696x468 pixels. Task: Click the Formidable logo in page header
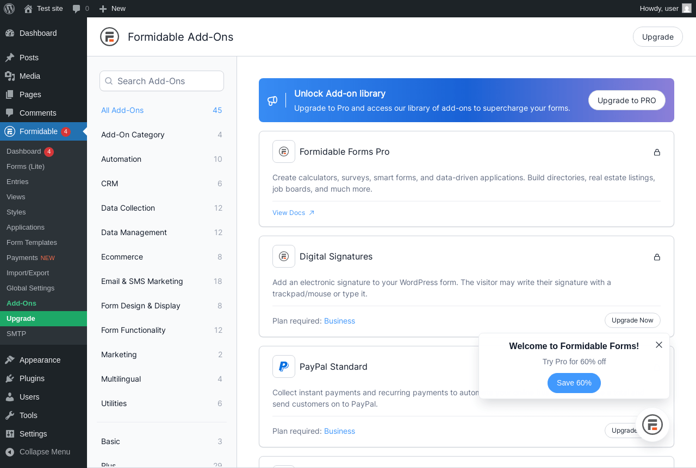pos(109,37)
